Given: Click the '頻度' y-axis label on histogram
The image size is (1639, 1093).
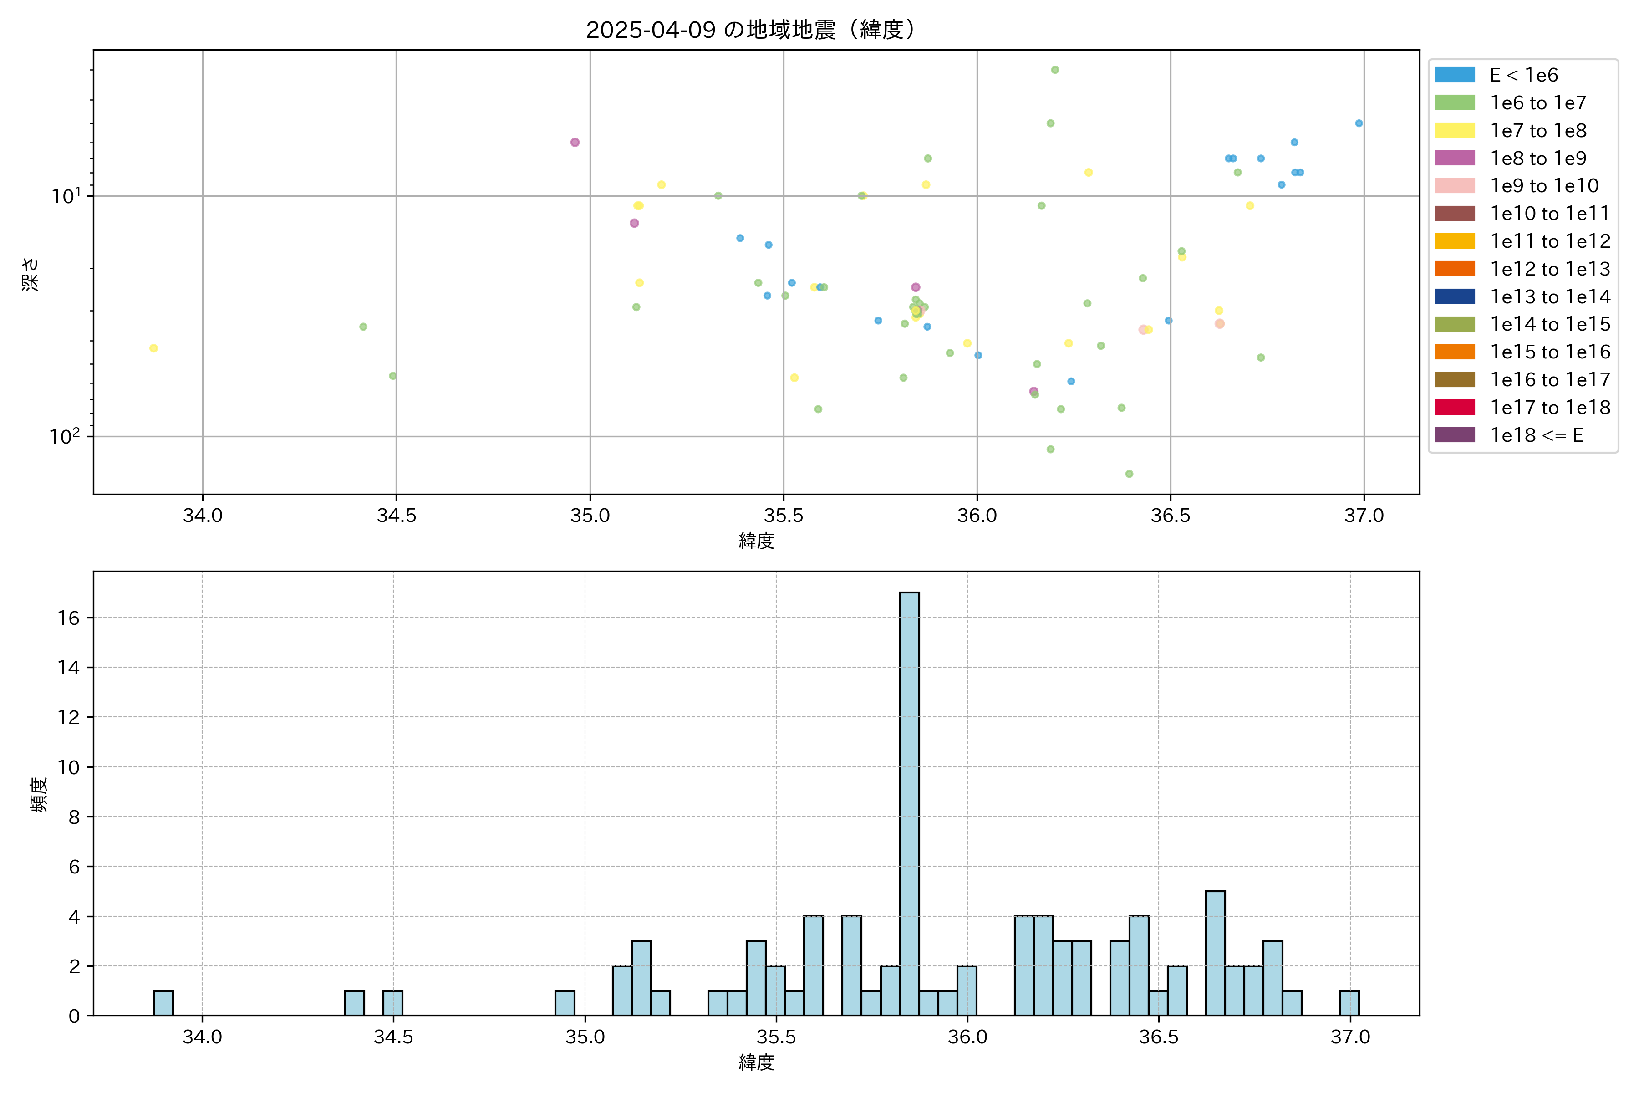Looking at the screenshot, I should [x=38, y=795].
